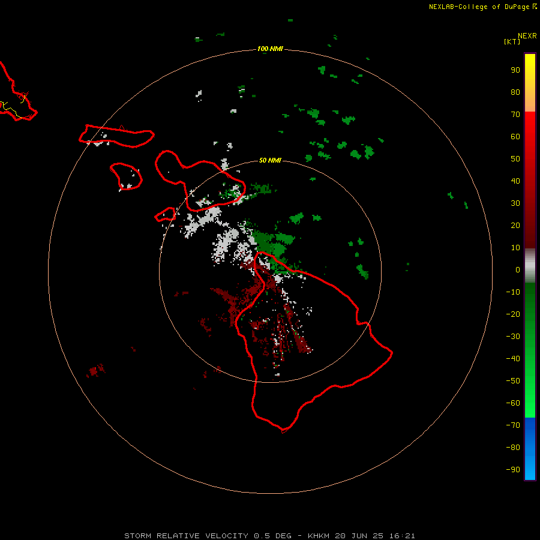Screen dimensions: 540x540
Task: Click the positive 50 knots scale value
Action: tap(515, 159)
